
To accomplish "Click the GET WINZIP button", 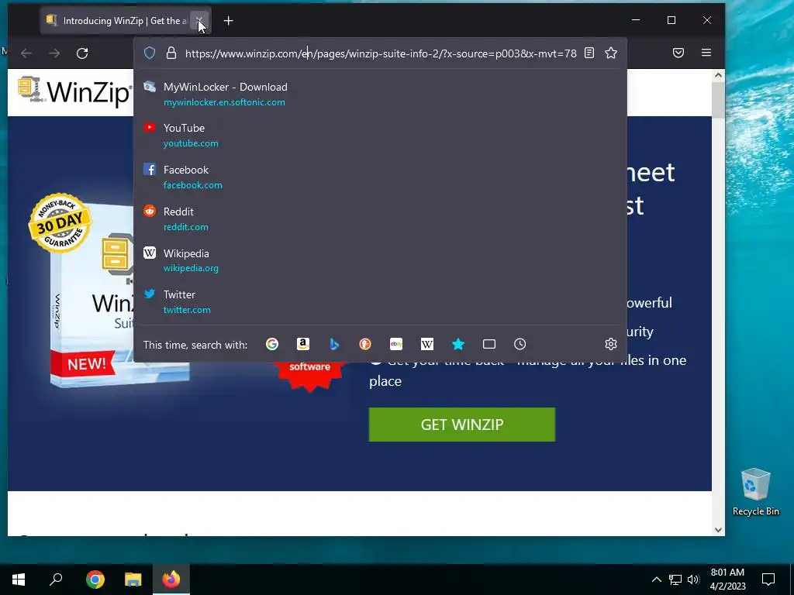I will [x=462, y=425].
